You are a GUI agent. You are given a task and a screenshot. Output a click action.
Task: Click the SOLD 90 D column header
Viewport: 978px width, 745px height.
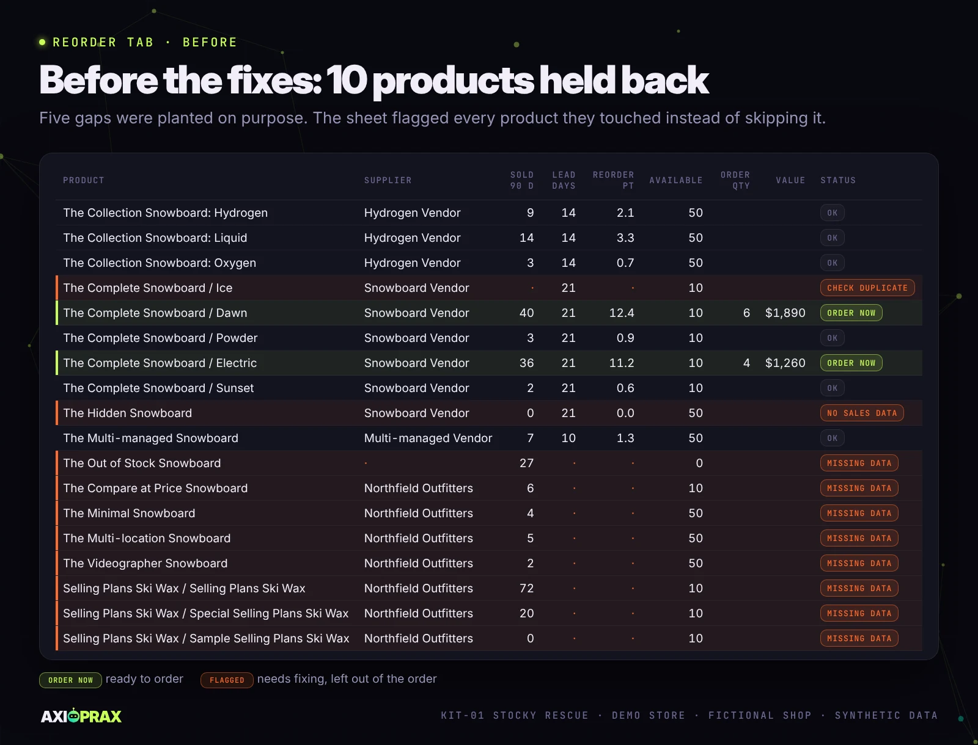pos(522,180)
